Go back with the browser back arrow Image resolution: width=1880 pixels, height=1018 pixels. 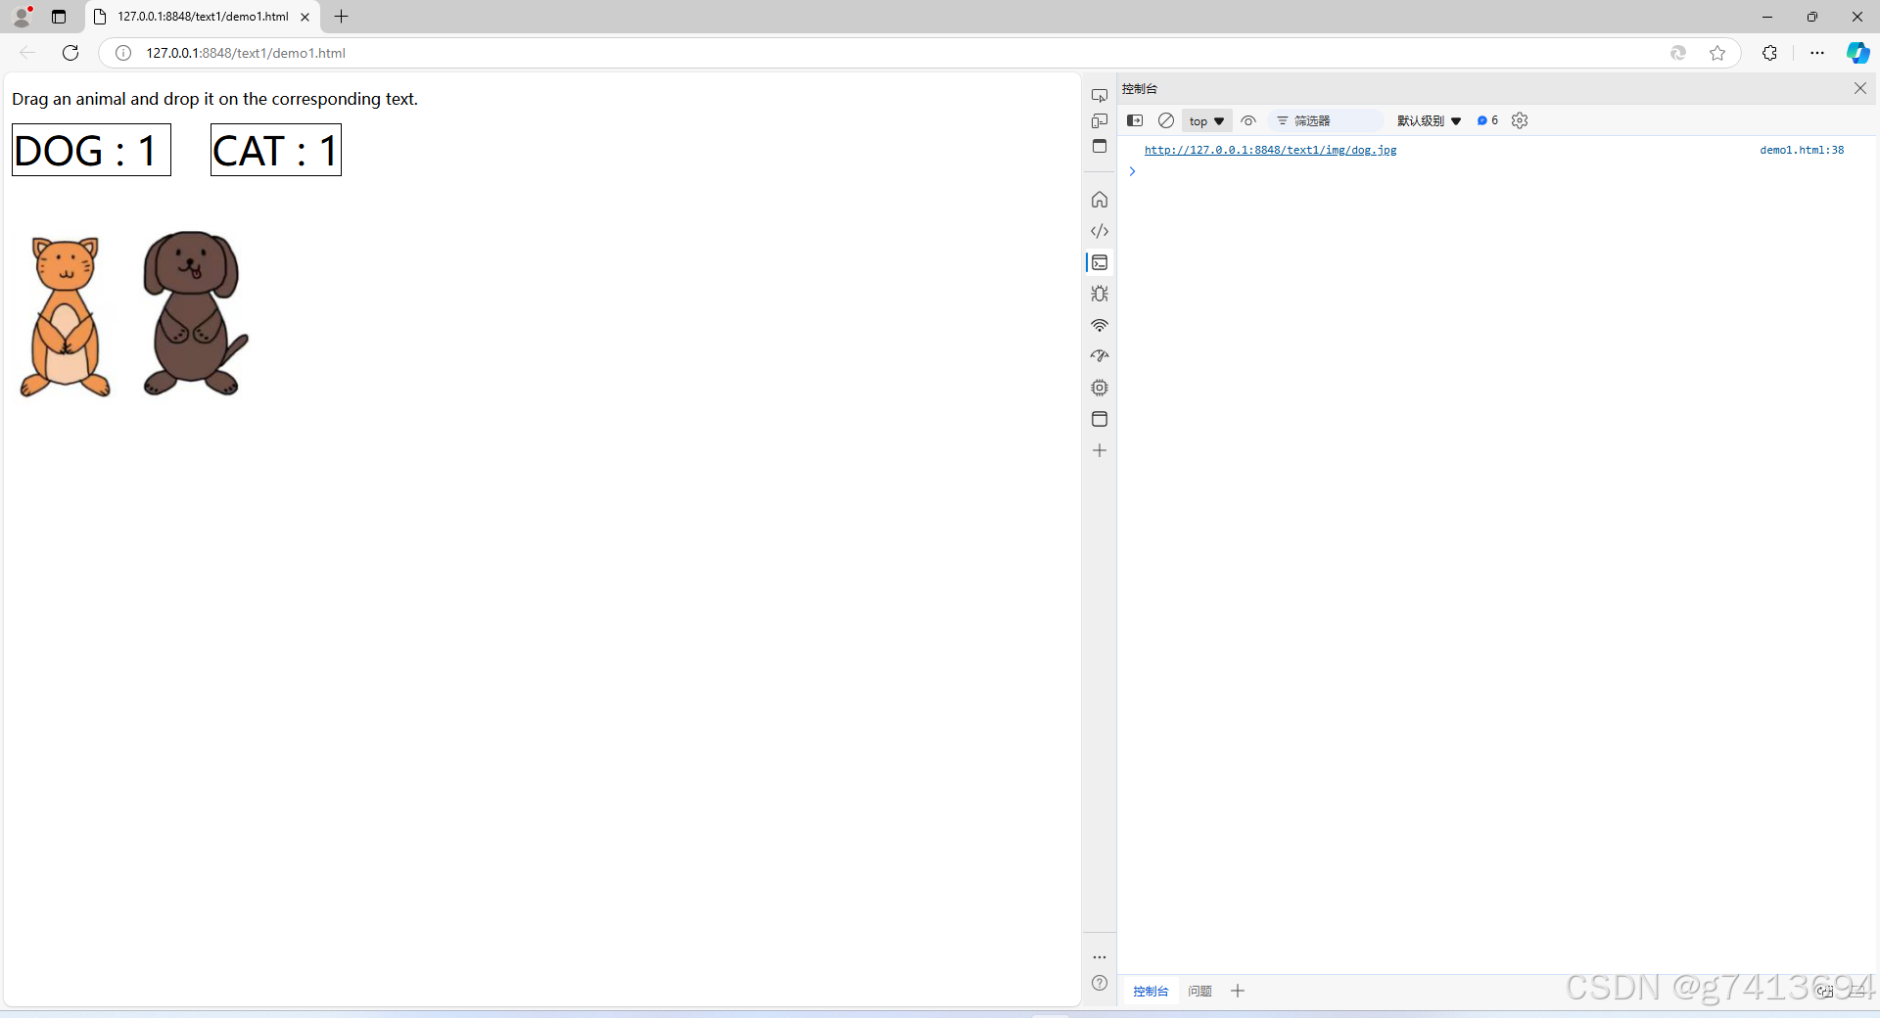27,53
